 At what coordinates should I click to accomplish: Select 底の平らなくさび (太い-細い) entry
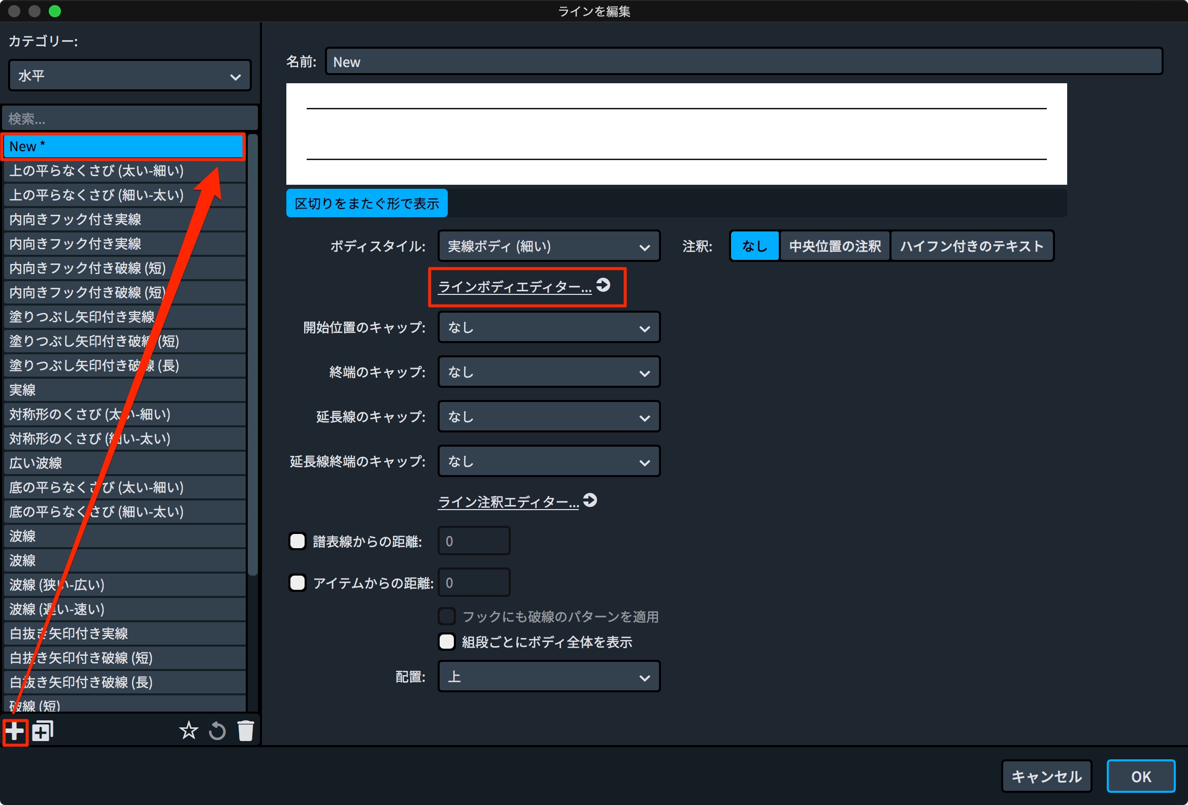125,488
